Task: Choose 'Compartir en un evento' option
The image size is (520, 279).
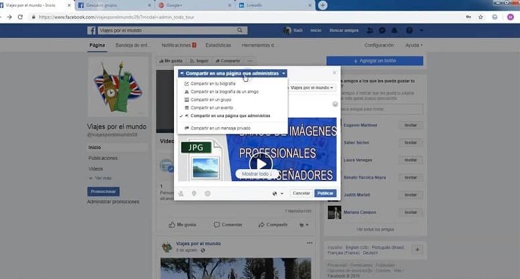Action: pos(211,108)
